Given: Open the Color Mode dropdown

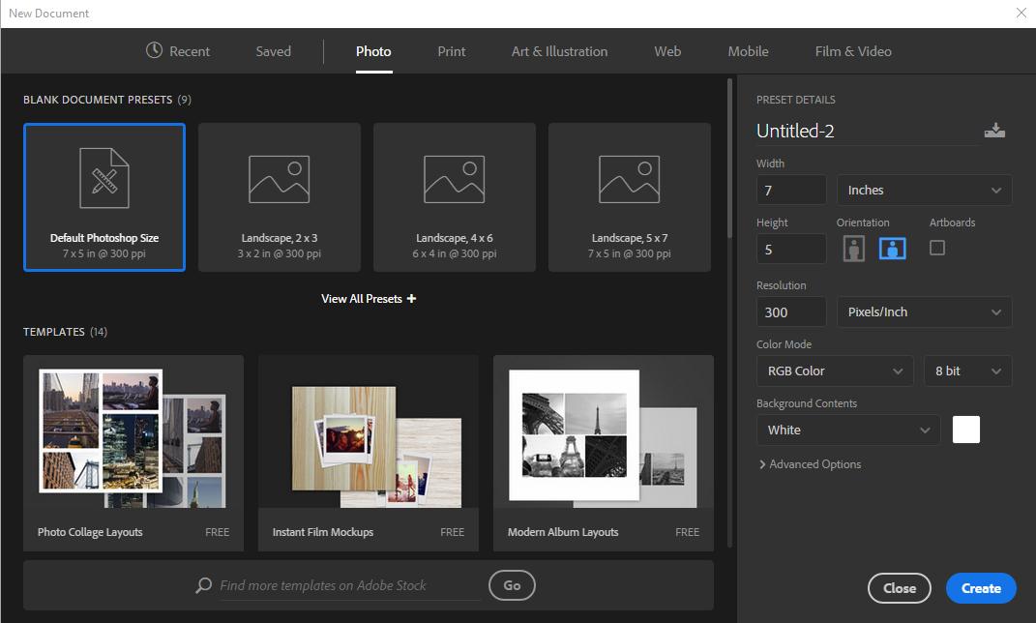Looking at the screenshot, I should click(x=834, y=371).
